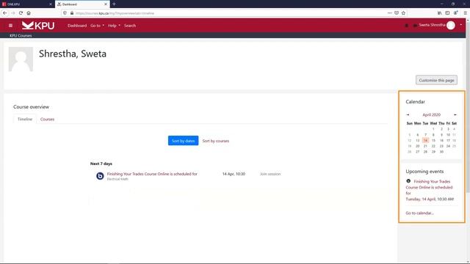This screenshot has height=264, width=470.
Task: Toggle browser sidebar icon
Action: pyautogui.click(x=447, y=13)
